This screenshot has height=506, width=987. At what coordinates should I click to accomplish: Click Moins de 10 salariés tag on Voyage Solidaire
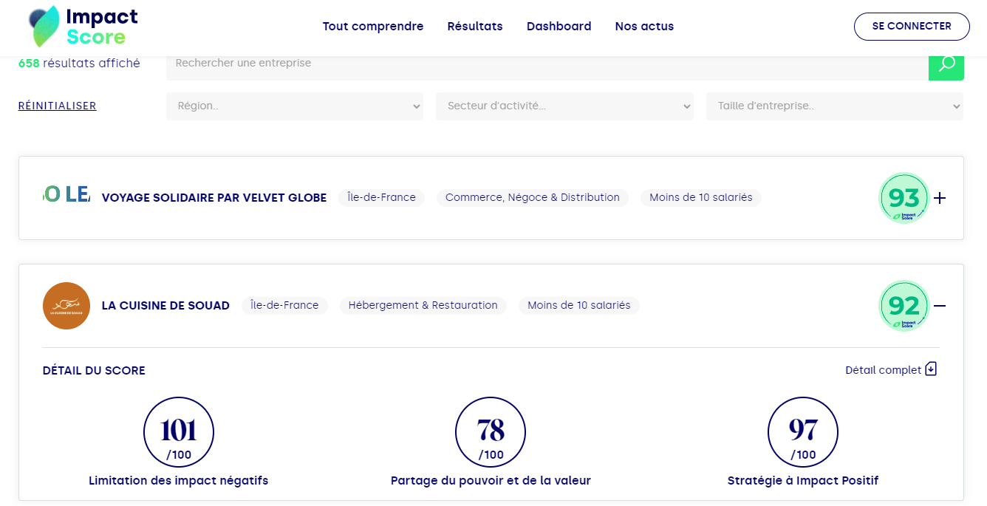tap(701, 198)
